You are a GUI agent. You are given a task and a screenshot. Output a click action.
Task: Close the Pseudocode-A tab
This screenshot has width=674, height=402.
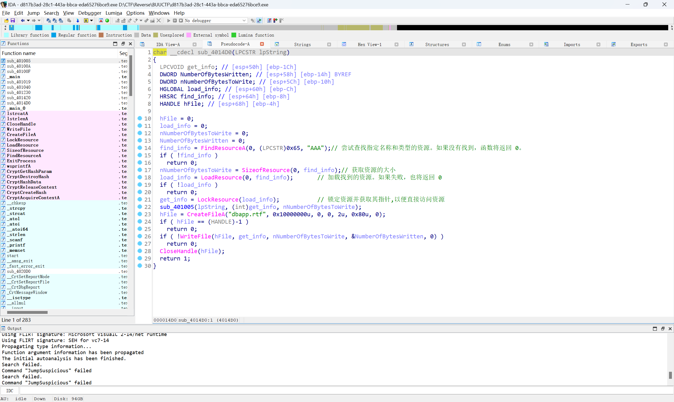click(262, 44)
